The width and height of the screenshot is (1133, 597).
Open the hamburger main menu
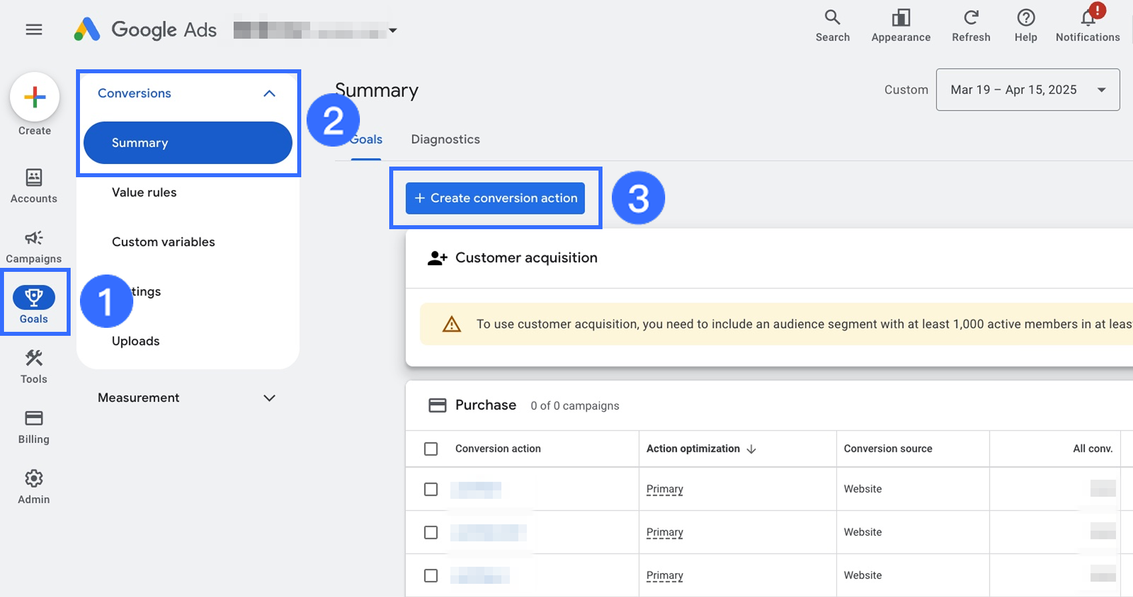34,30
